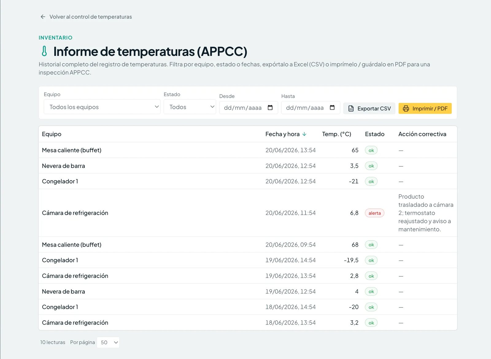This screenshot has width=491, height=359.
Task: Open the Hasta calendar picker icon
Action: tap(332, 107)
